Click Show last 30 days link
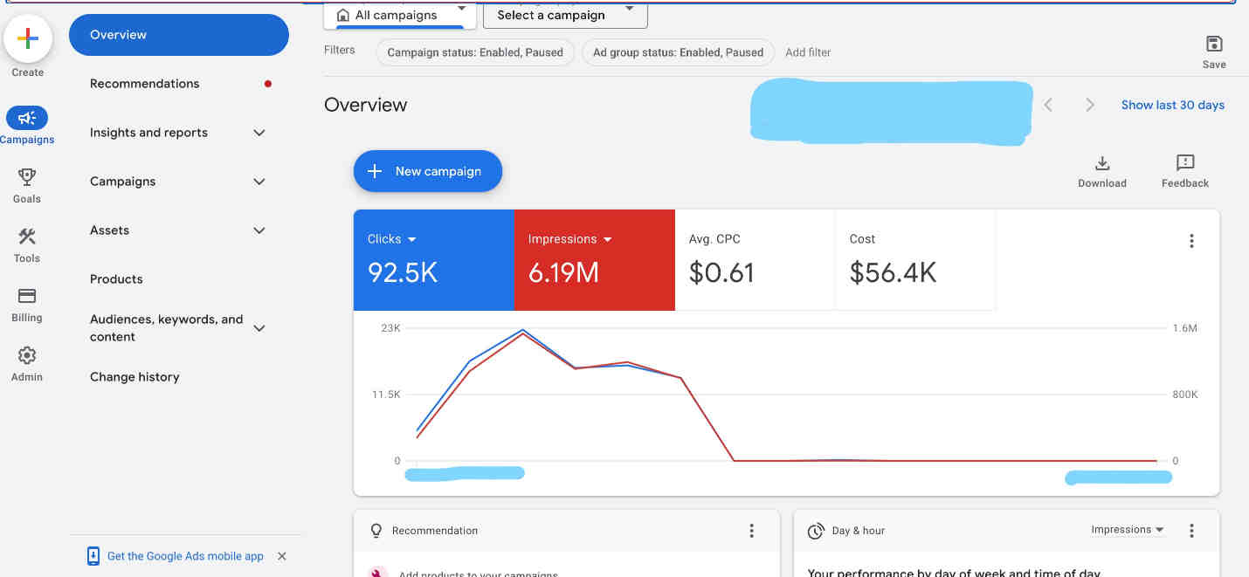Viewport: 1249px width, 577px height. coord(1173,105)
